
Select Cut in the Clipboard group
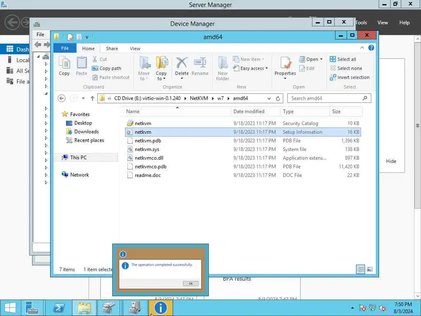[x=99, y=59]
